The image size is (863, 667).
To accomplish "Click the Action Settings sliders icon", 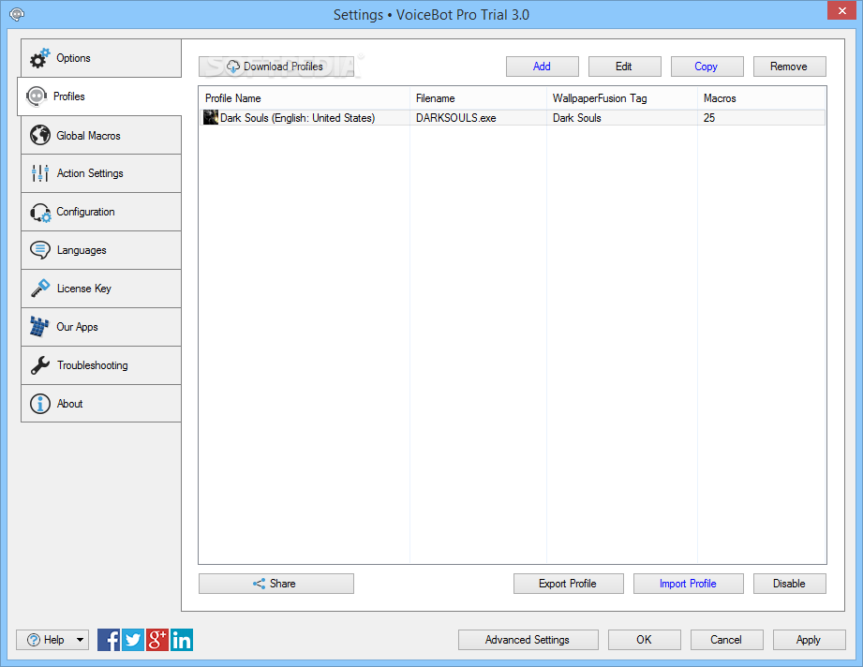I will [x=40, y=173].
